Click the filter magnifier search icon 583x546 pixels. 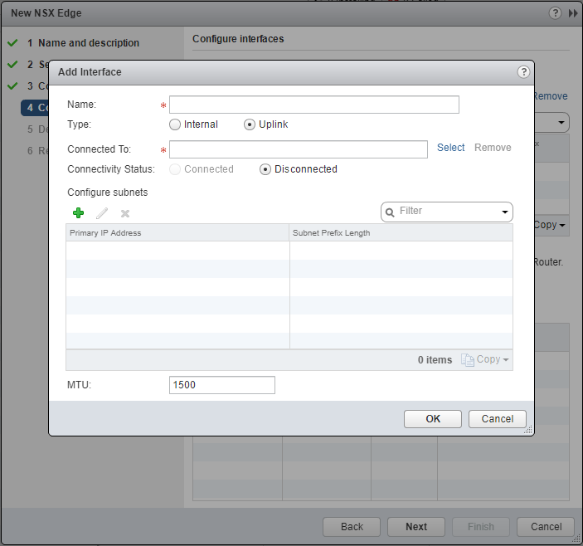coord(389,212)
